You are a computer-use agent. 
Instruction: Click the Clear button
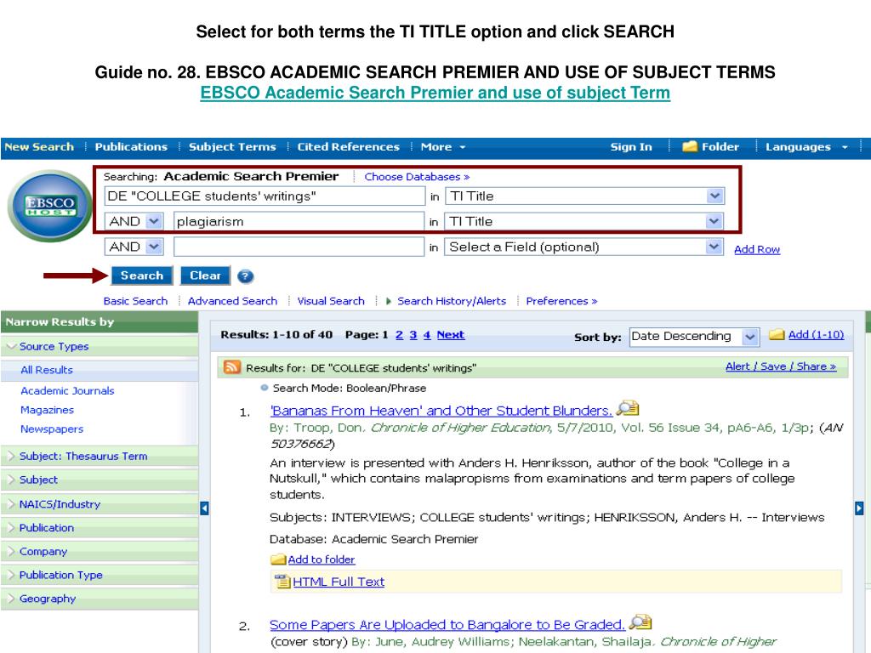[x=206, y=275]
